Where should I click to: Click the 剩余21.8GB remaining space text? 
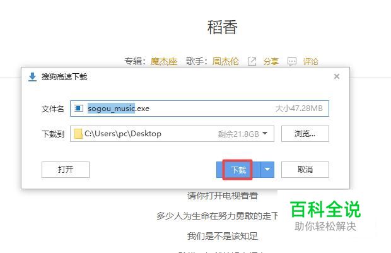[x=238, y=134]
